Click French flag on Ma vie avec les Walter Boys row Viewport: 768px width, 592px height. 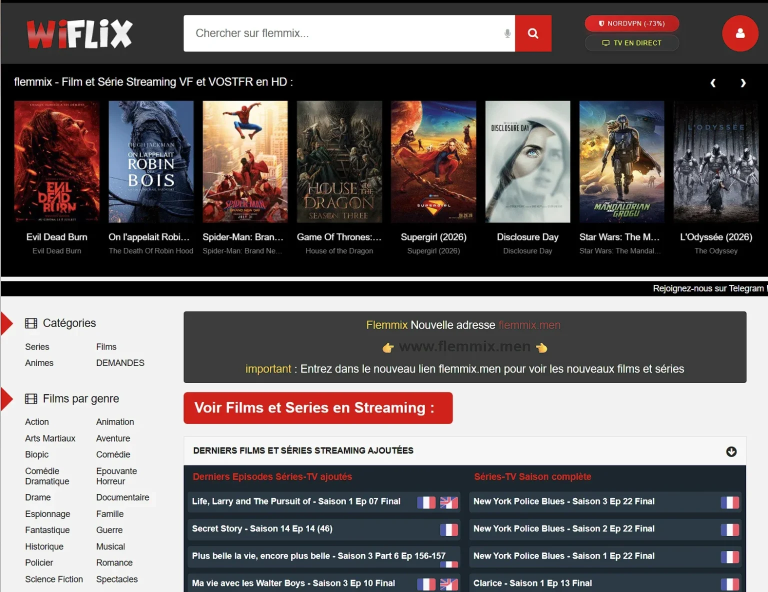(426, 584)
